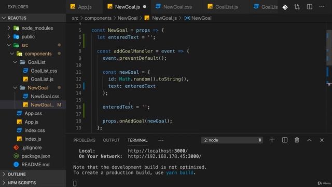The width and height of the screenshot is (332, 187).
Task: Open the terminal selector '2: node' dropdown
Action: (232, 140)
